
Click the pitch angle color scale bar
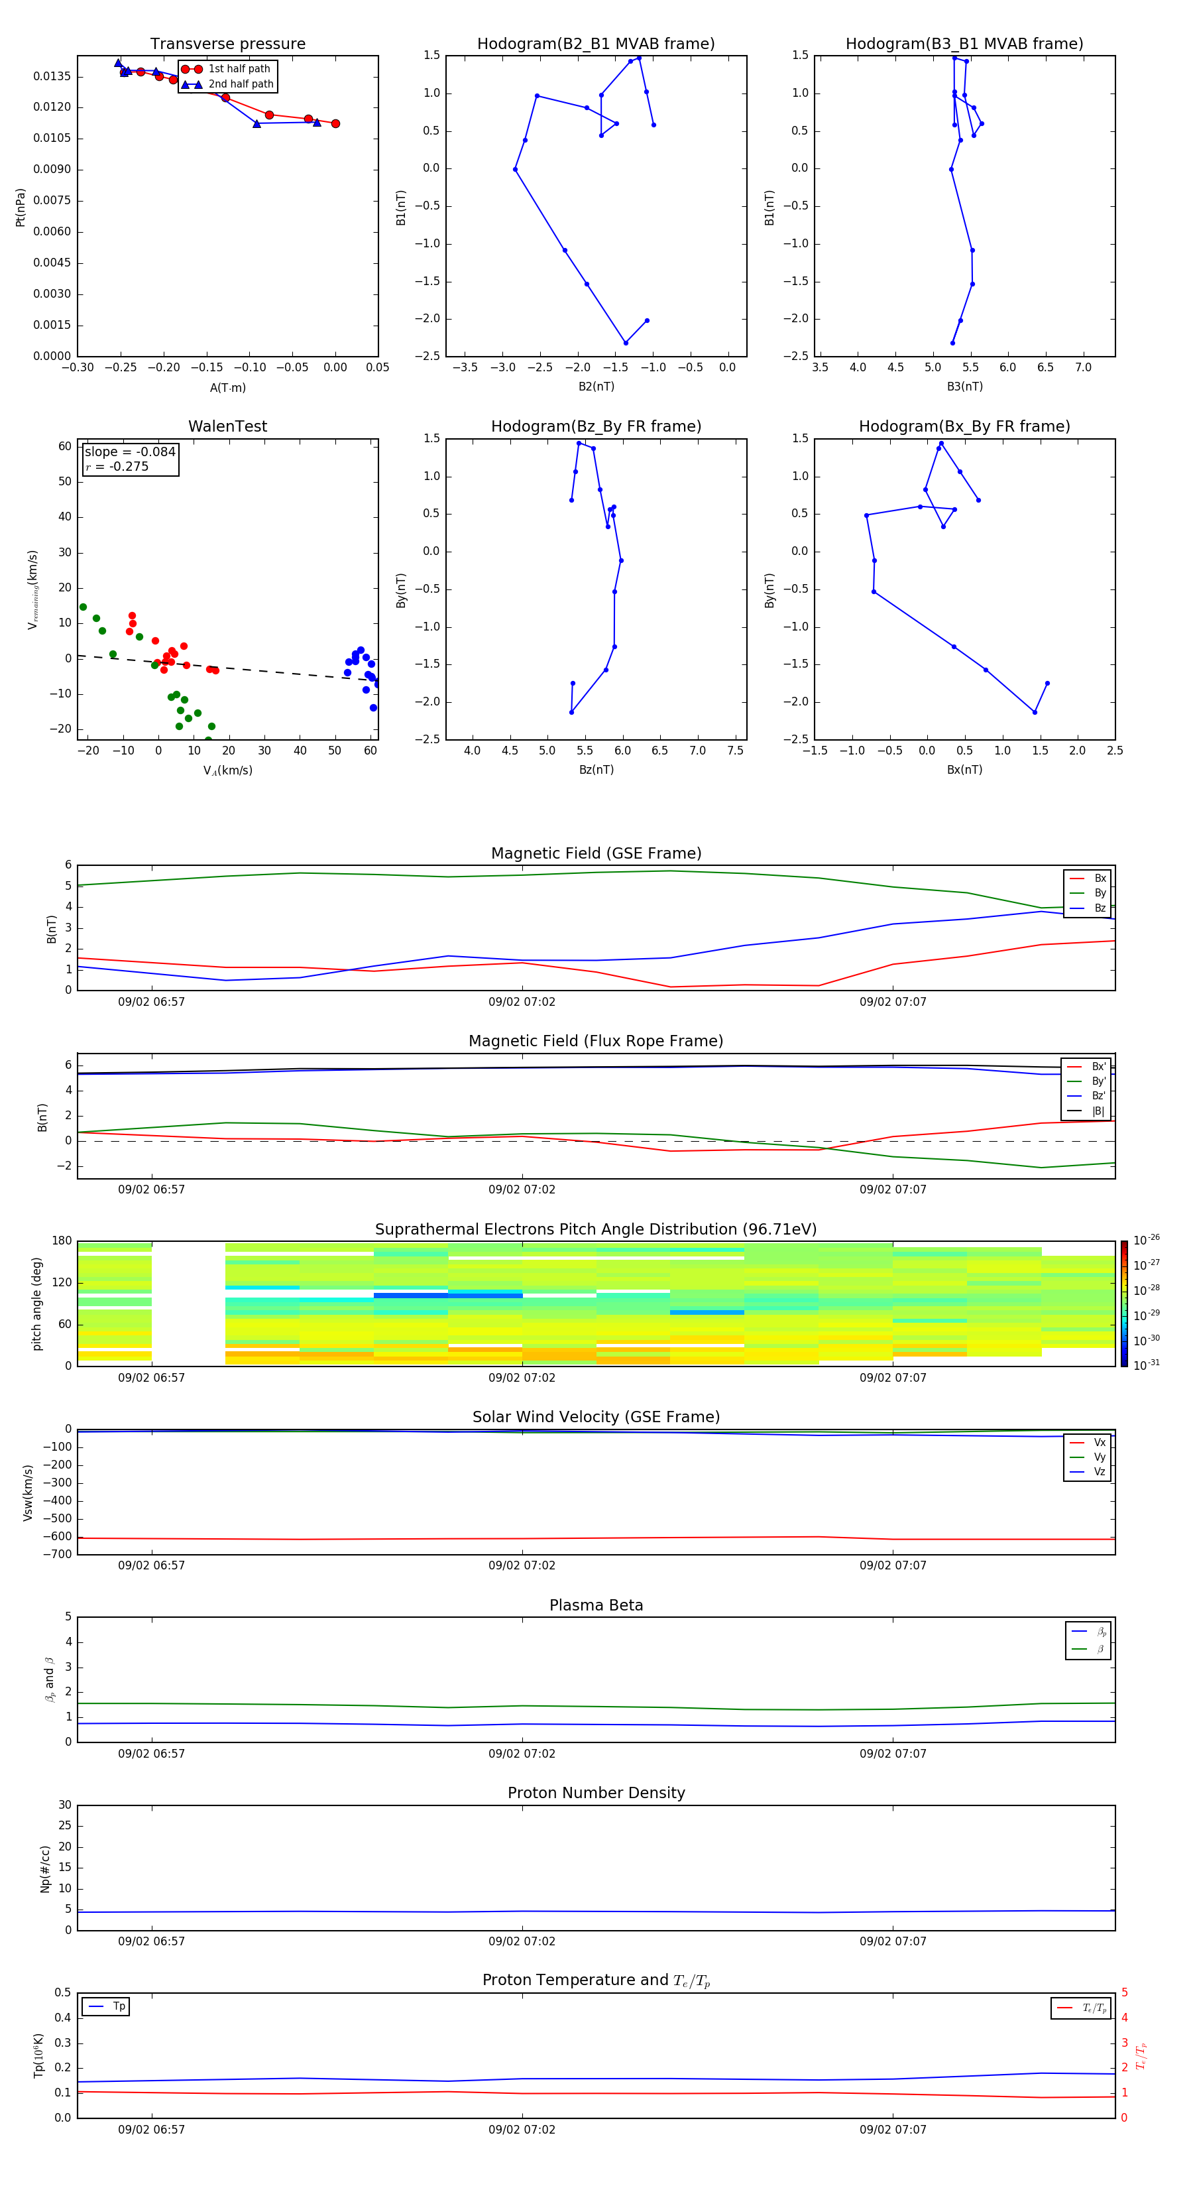click(1124, 1304)
